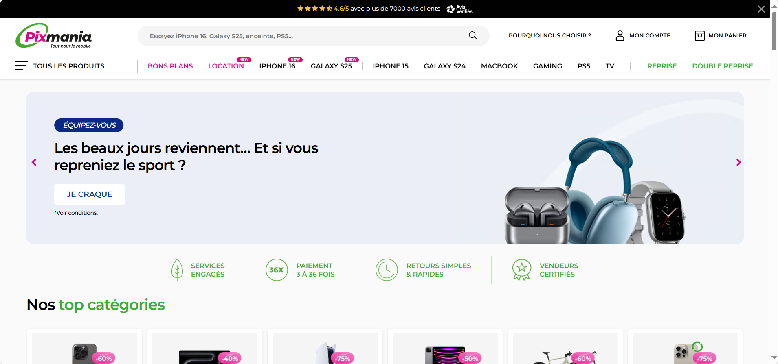The width and height of the screenshot is (778, 364).
Task: Open the last -75% phone category card
Action: click(x=686, y=347)
